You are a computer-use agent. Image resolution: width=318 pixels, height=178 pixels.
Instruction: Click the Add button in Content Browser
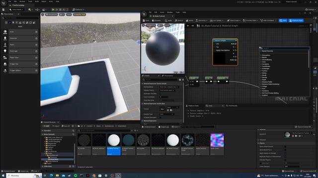point(46,126)
